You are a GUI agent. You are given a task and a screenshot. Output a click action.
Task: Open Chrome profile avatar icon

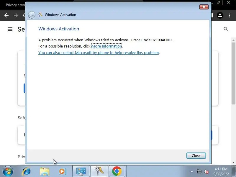pyautogui.click(x=220, y=15)
